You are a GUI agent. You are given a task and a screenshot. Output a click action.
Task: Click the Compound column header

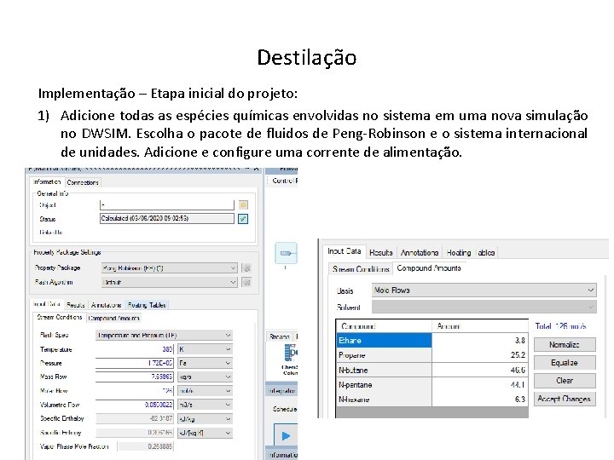pyautogui.click(x=384, y=326)
